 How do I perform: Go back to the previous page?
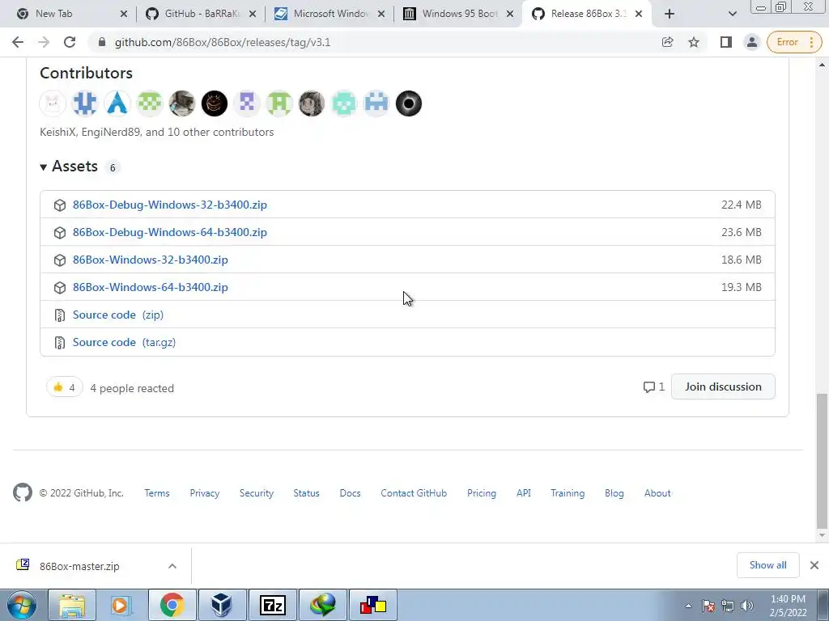pos(18,42)
